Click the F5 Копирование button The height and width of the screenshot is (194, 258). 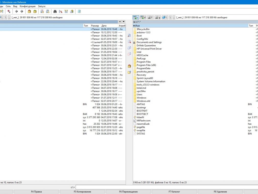(x=82, y=191)
